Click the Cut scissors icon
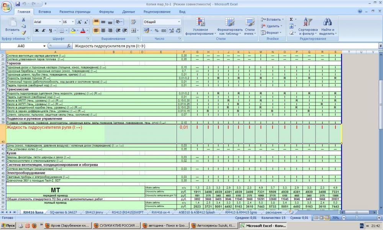This screenshot has width=383, height=230. [24, 20]
